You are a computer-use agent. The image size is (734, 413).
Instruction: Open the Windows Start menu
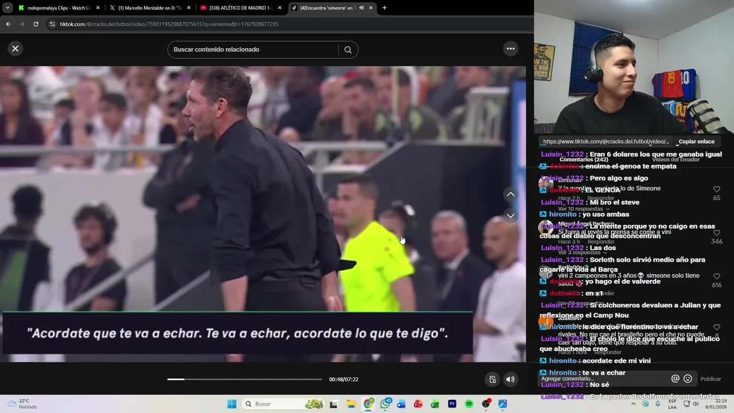tap(232, 404)
